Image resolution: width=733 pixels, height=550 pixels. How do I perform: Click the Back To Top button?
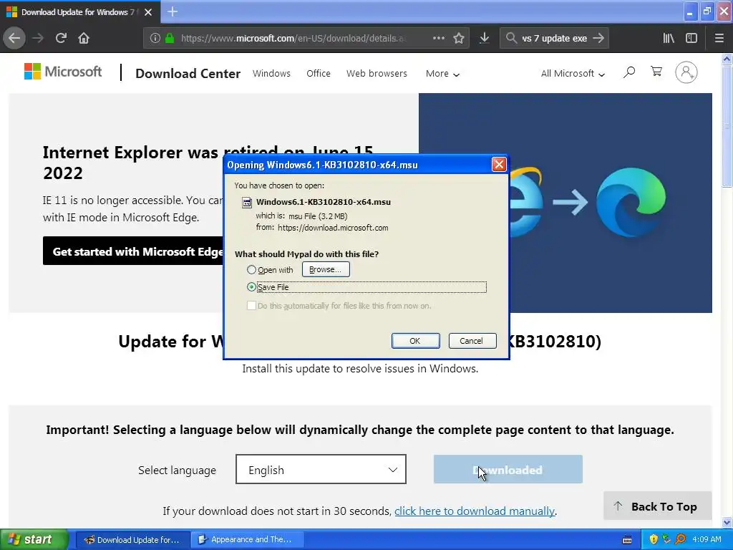pyautogui.click(x=657, y=506)
